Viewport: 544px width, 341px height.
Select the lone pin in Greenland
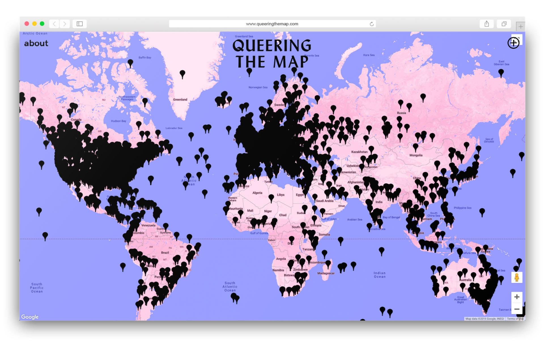pos(182,74)
